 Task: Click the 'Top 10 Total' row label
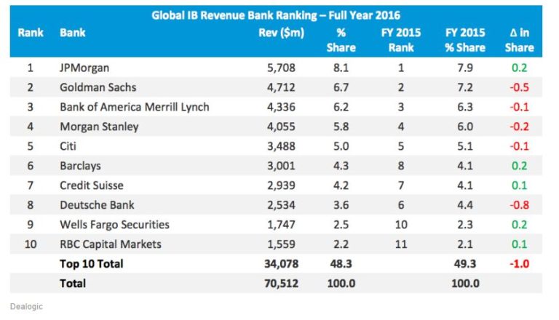pos(91,263)
